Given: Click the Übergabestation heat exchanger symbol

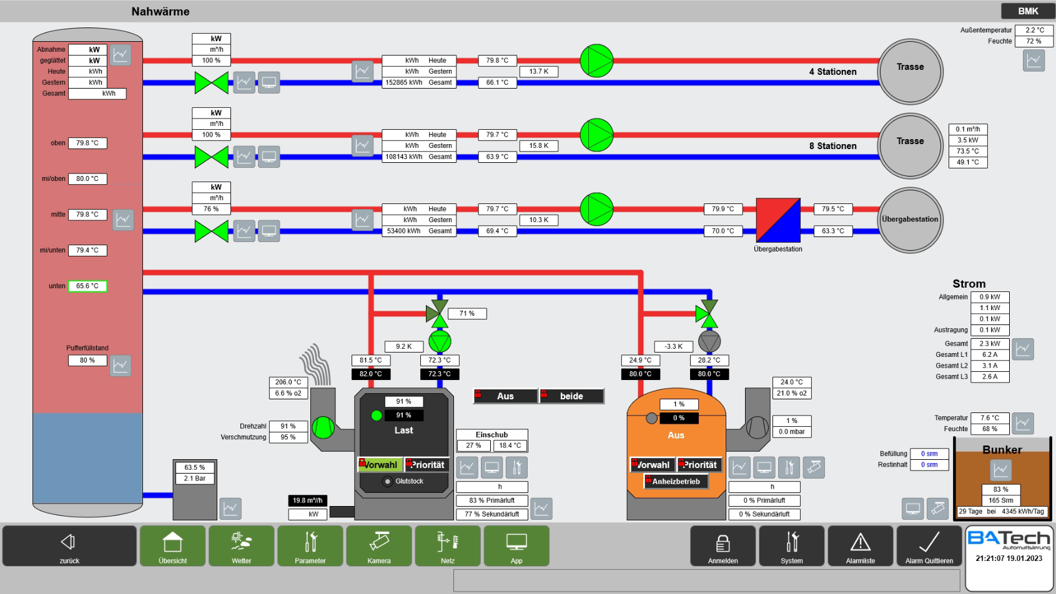Looking at the screenshot, I should pos(778,220).
